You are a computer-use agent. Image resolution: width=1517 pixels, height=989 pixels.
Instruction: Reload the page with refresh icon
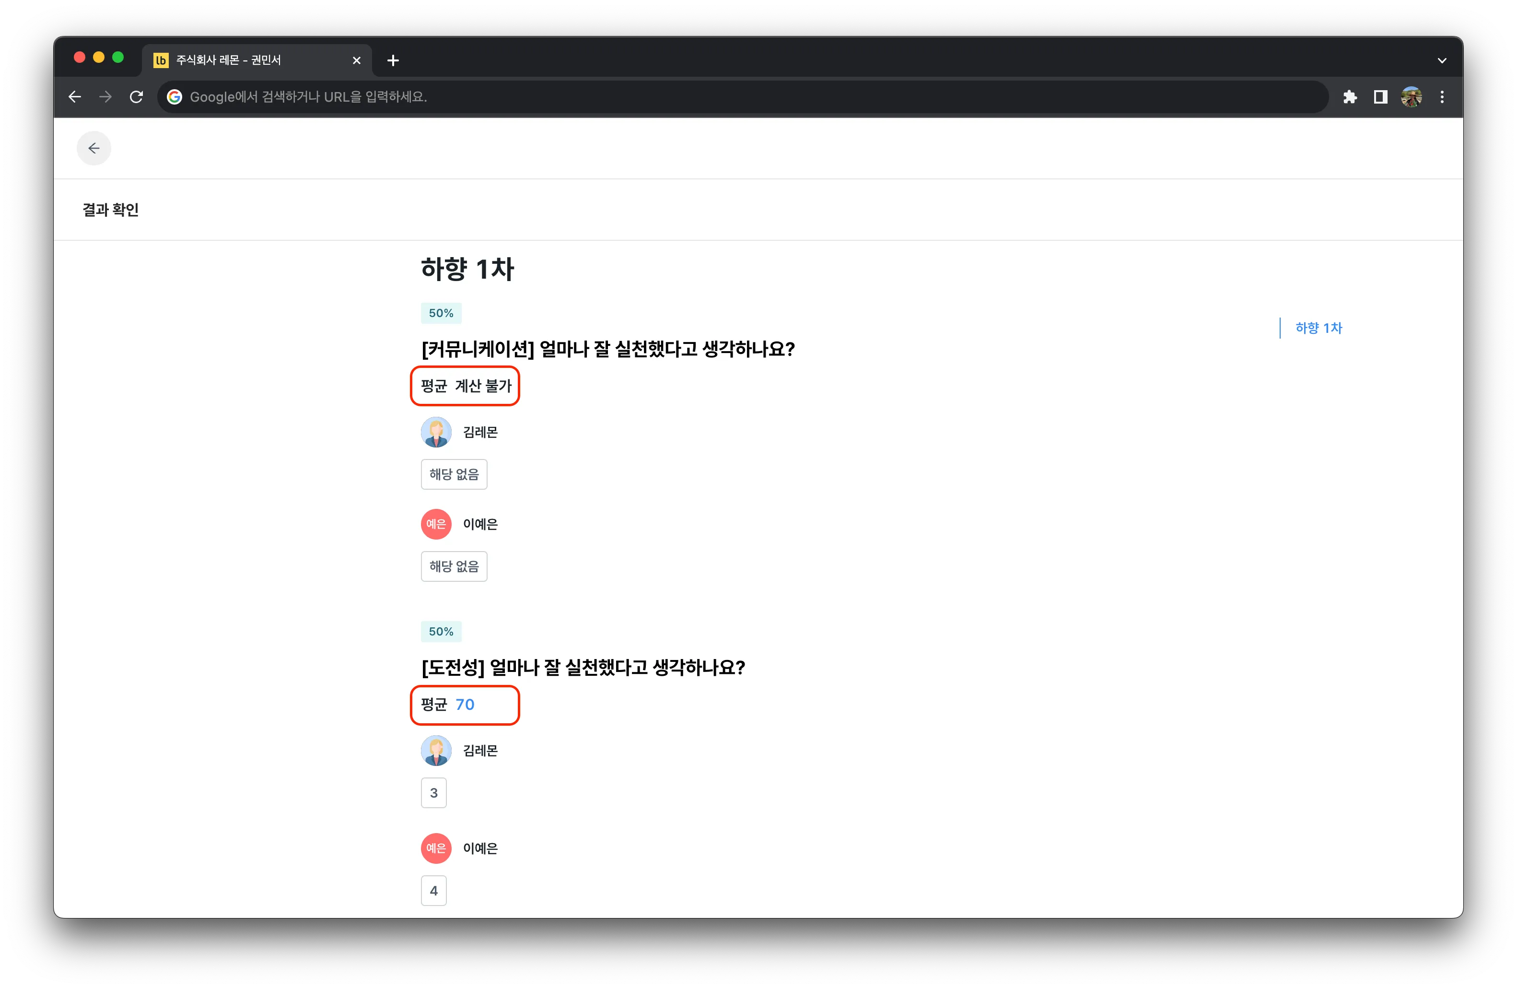(136, 97)
